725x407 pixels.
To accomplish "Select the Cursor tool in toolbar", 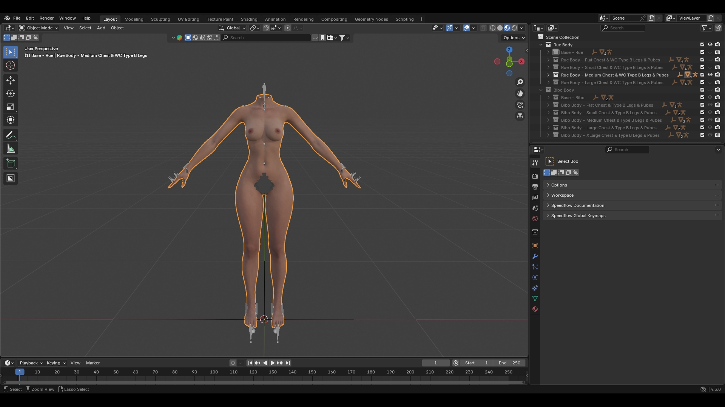I will click(x=11, y=66).
